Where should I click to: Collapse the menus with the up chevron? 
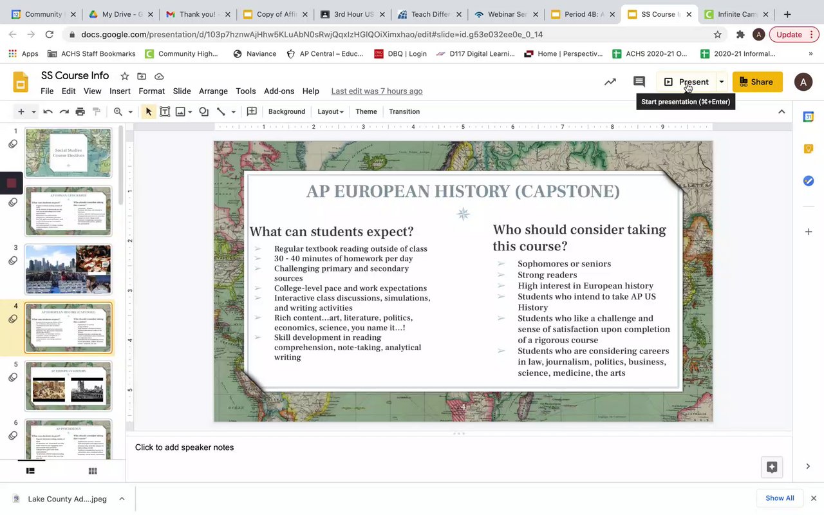[x=782, y=111]
